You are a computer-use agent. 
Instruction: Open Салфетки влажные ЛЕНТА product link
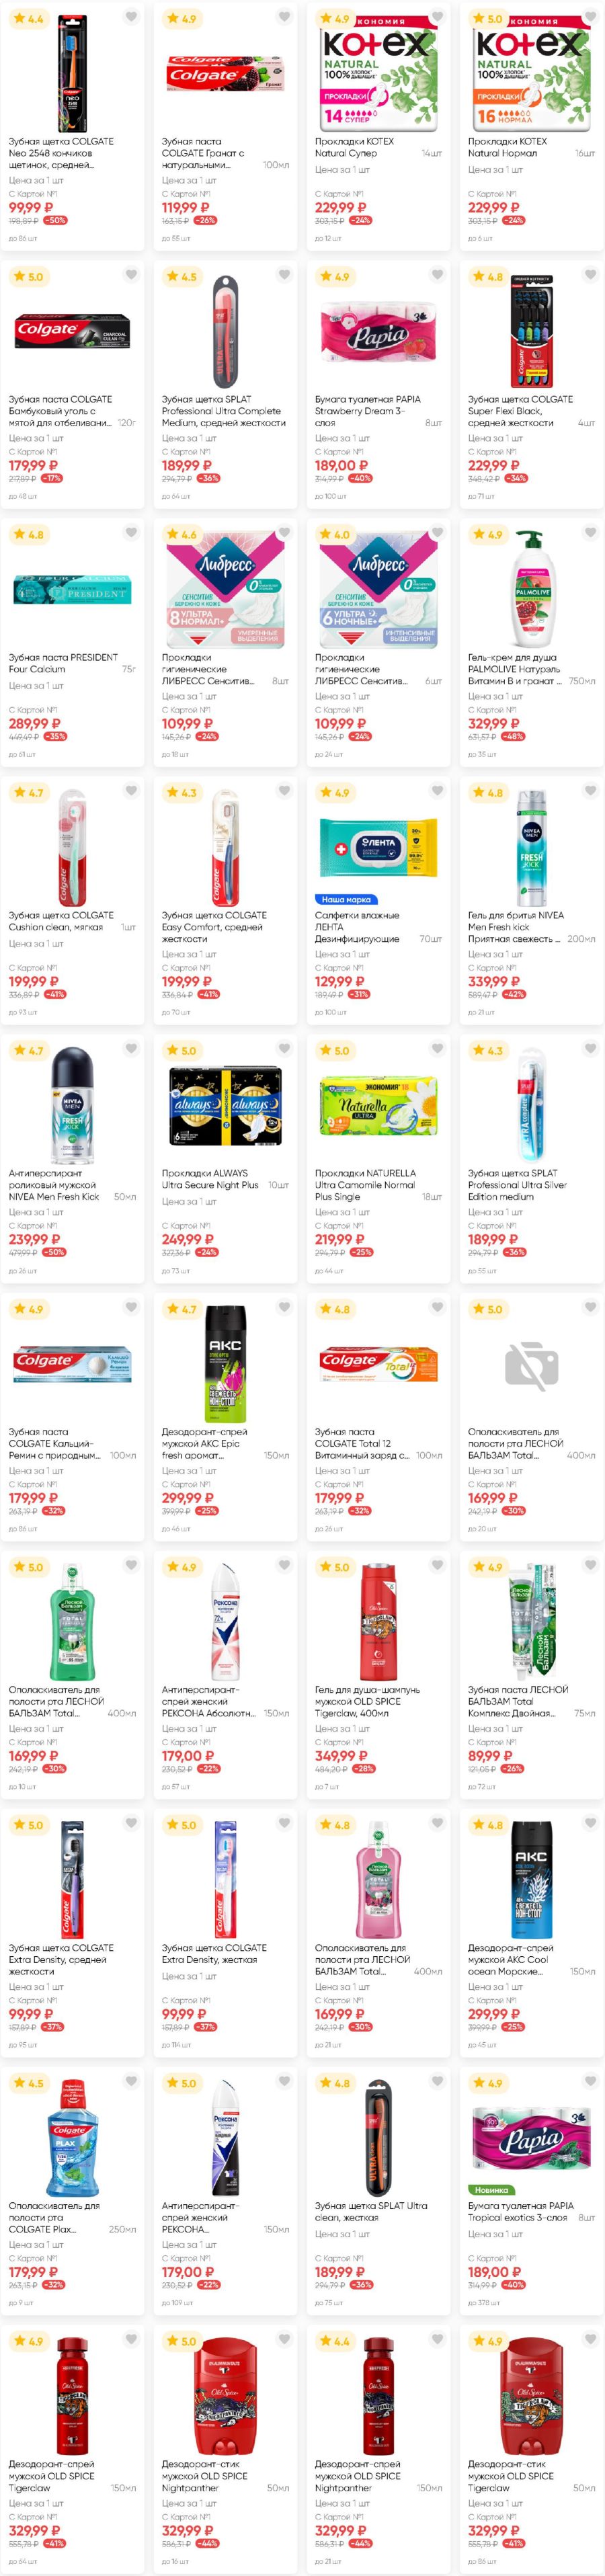(357, 927)
